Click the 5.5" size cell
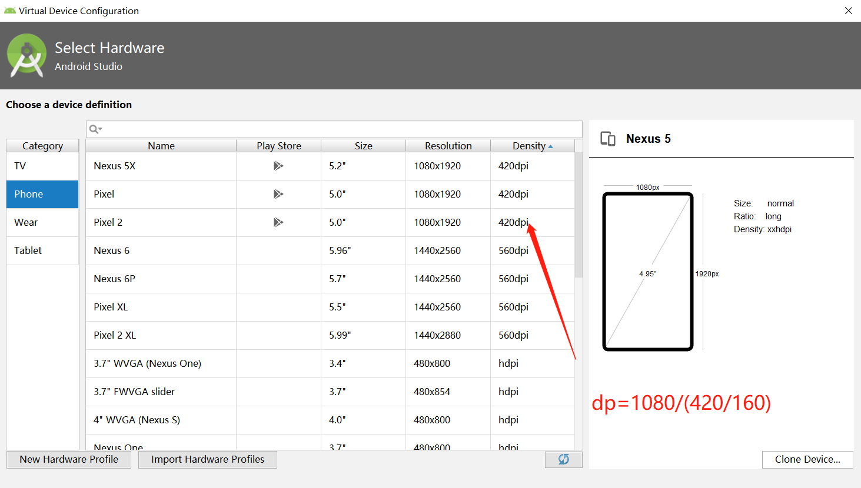The height and width of the screenshot is (488, 861). (x=364, y=307)
